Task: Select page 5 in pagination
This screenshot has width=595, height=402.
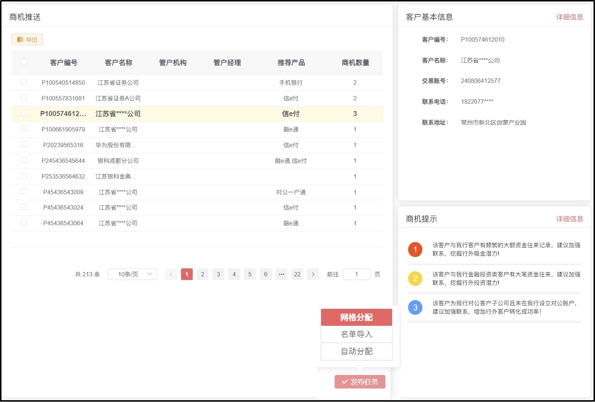Action: point(250,274)
